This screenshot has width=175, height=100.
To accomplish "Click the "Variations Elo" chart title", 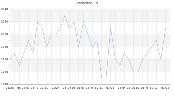I will point(87,3).
